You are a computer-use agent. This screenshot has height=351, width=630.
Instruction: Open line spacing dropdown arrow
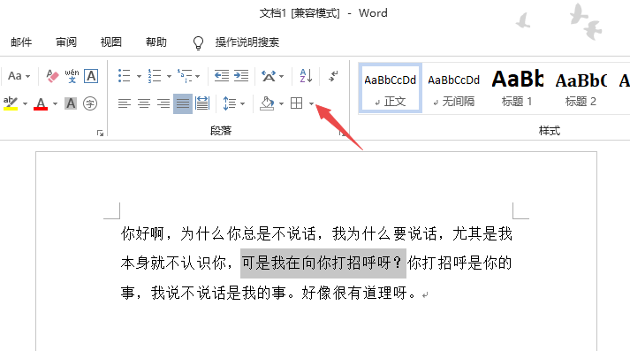(242, 104)
